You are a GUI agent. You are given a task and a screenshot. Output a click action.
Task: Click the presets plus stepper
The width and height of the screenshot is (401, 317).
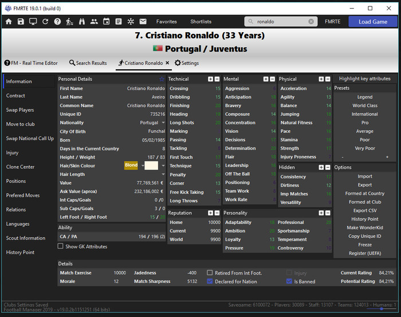[387, 157]
